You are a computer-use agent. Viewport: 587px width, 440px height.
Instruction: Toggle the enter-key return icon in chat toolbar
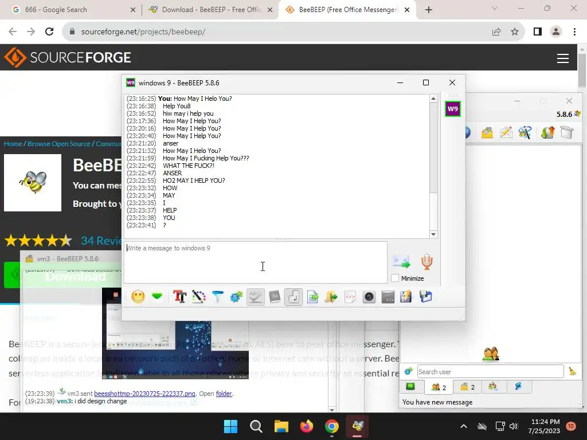[293, 297]
